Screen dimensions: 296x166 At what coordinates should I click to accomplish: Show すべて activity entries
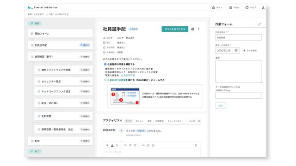pos(129,121)
